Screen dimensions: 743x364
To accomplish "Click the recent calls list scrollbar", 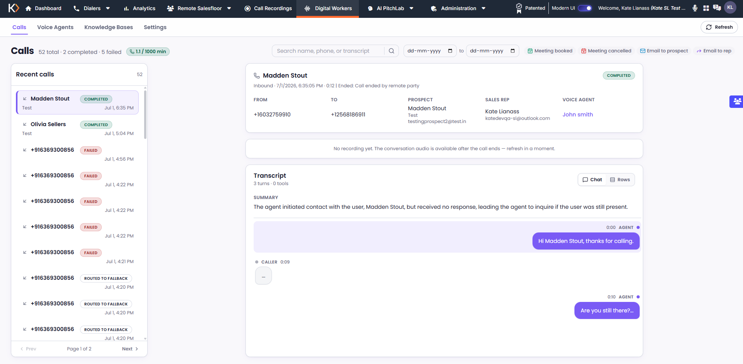I will pyautogui.click(x=145, y=115).
